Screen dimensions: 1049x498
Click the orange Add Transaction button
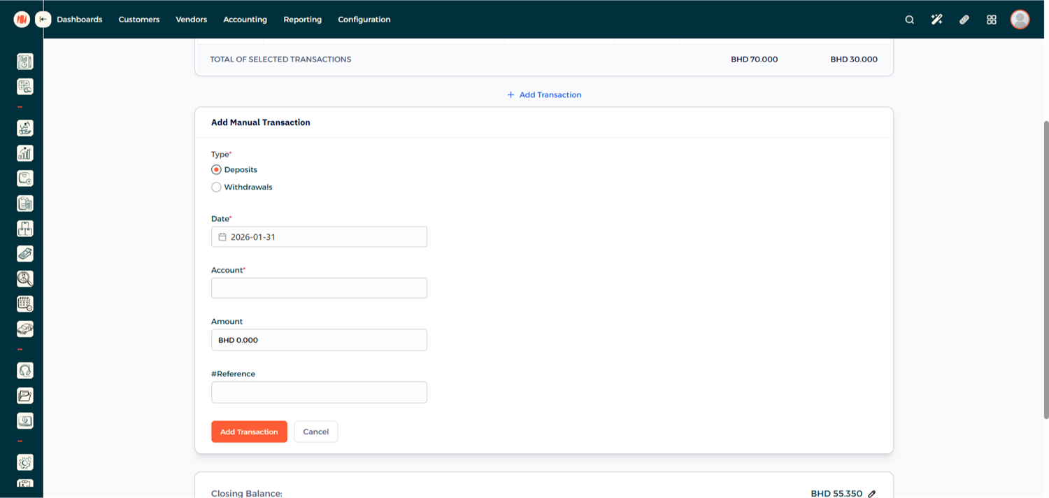(249, 432)
